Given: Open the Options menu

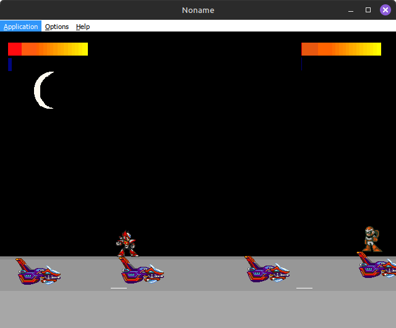Looking at the screenshot, I should pos(57,27).
